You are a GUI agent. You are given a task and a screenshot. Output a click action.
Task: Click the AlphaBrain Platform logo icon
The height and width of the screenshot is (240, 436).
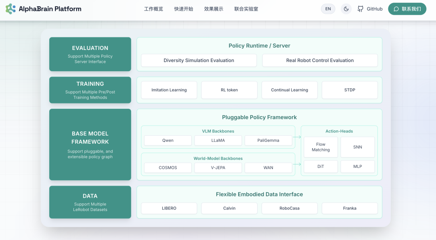[x=10, y=9]
